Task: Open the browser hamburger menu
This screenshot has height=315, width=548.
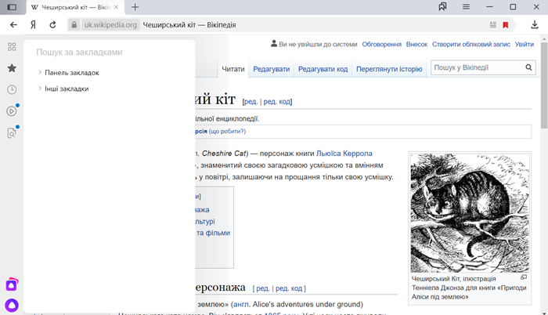Action: click(x=466, y=6)
